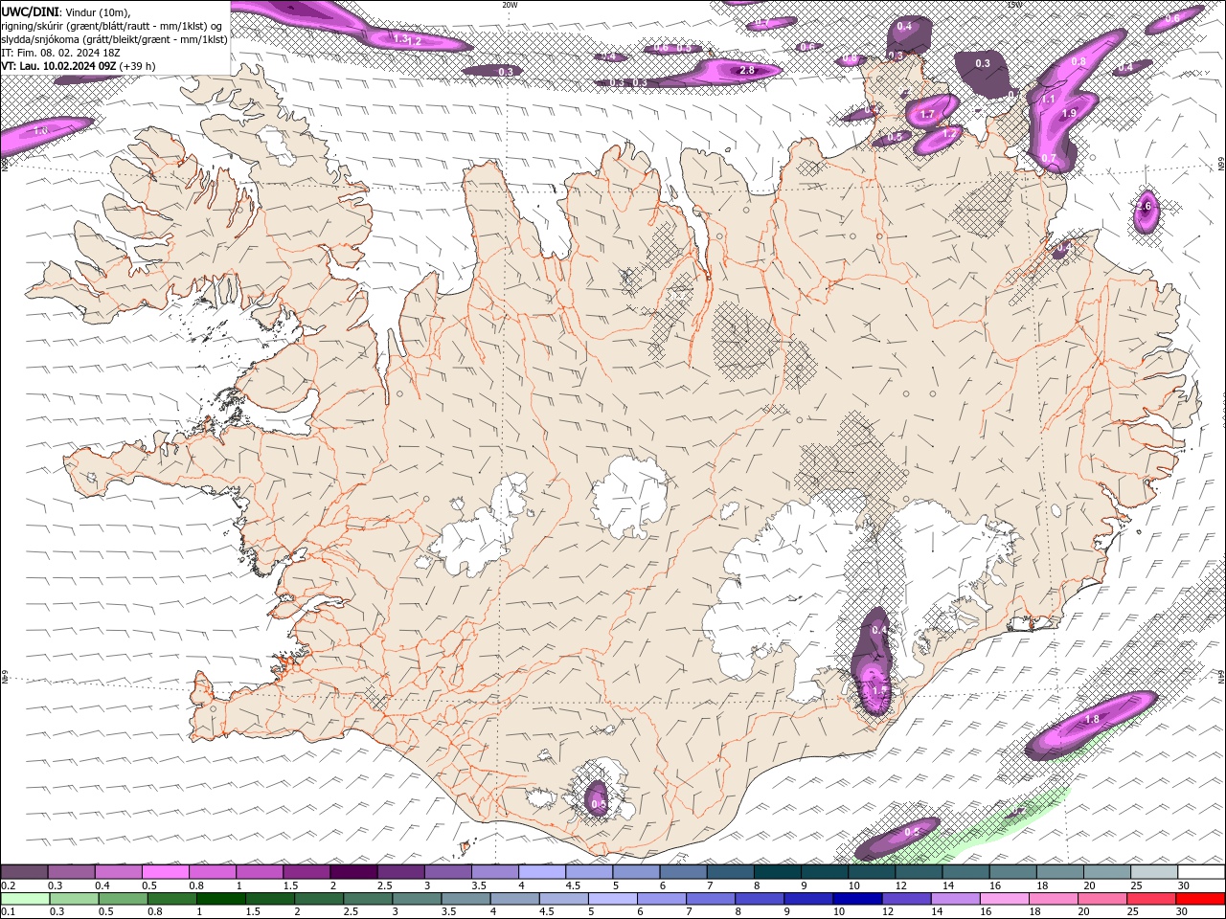1226x919 pixels.
Task: Click the '15W' longitude label
Action: point(1015,5)
